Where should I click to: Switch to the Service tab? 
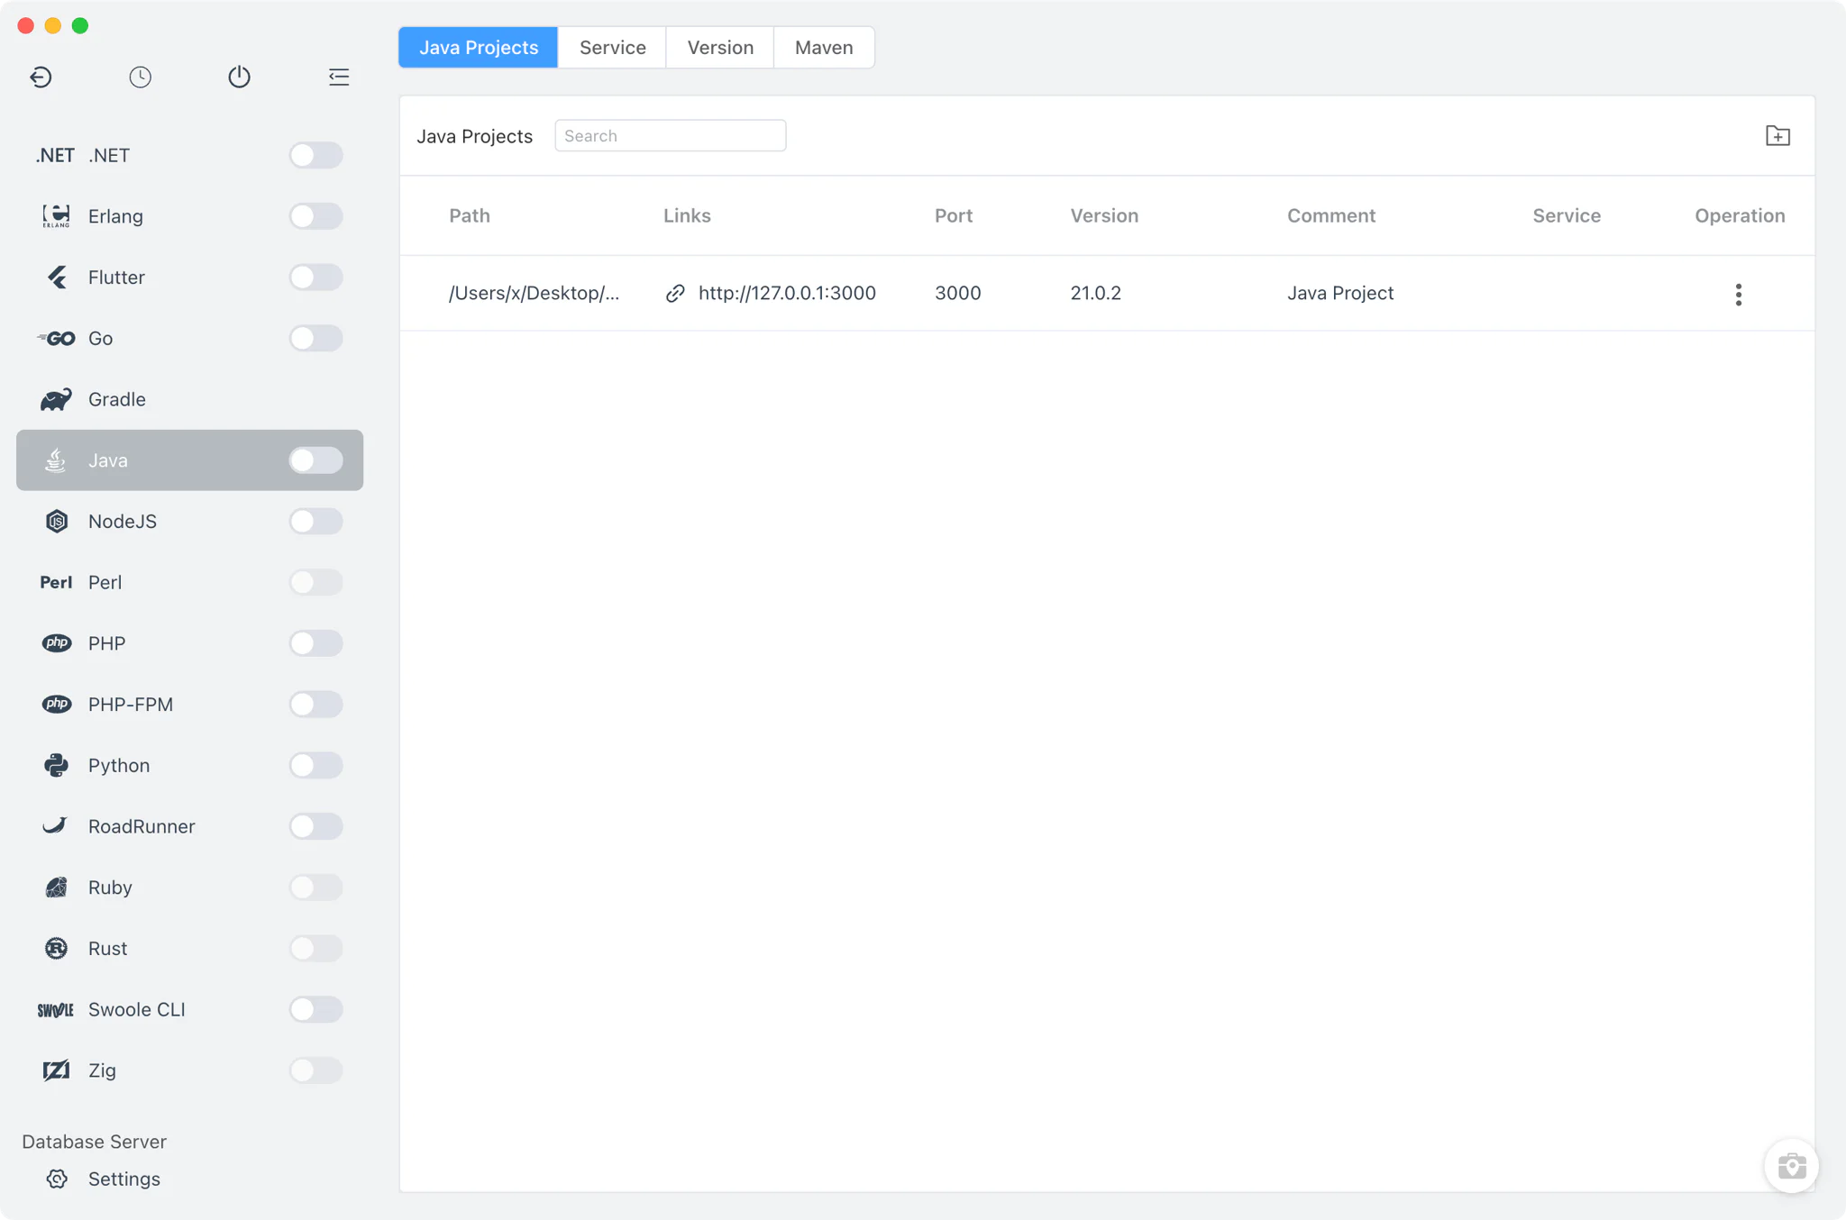[613, 48]
